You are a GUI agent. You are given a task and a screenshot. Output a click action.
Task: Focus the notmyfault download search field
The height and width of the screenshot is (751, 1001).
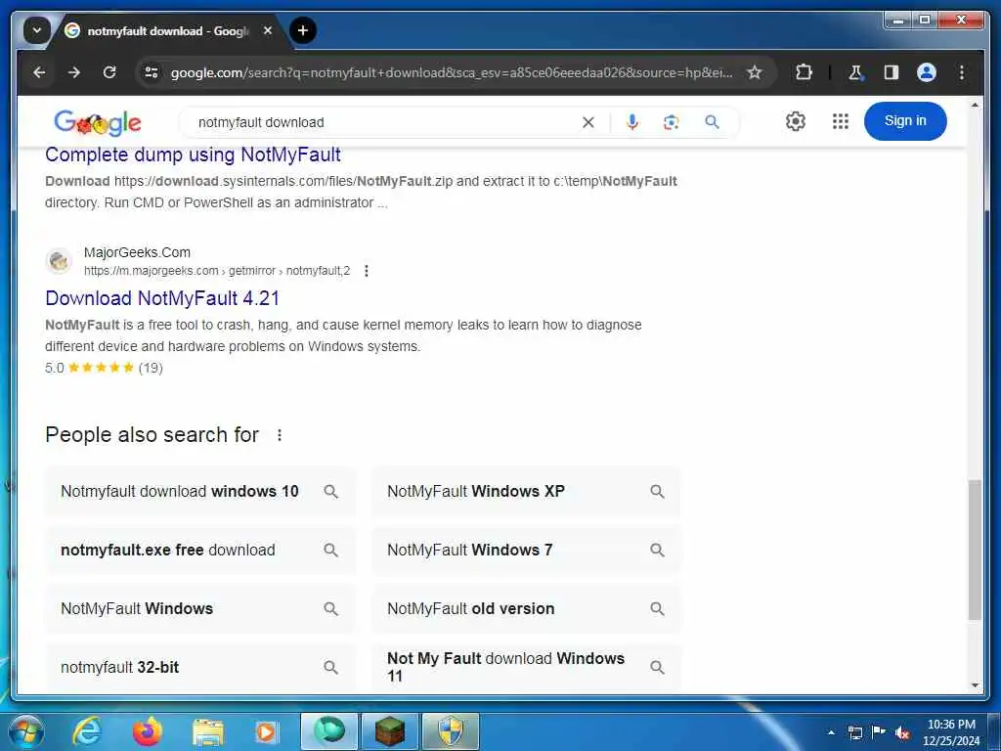click(x=383, y=122)
